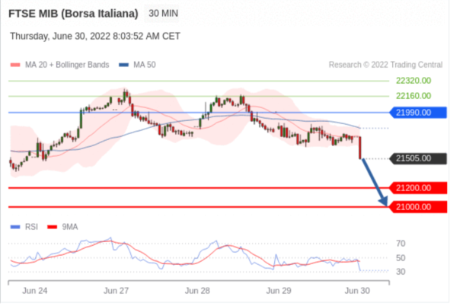Click the FTSE MIB (Borsa Italiana) title
This screenshot has height=306, width=450.
pos(73,14)
